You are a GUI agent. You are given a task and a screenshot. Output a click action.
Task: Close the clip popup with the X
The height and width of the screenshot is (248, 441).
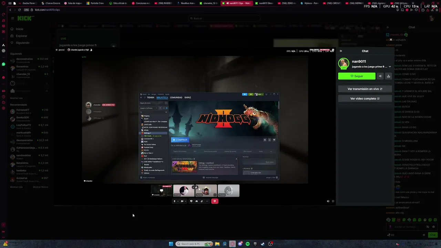(391, 40)
